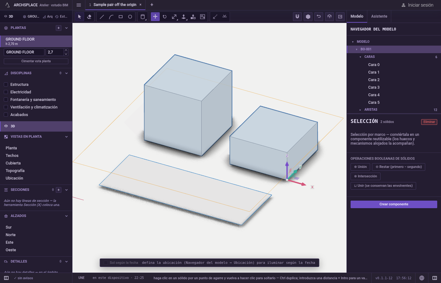This screenshot has width=441, height=283.
Task: Click the Eliminar button
Action: coord(429,122)
